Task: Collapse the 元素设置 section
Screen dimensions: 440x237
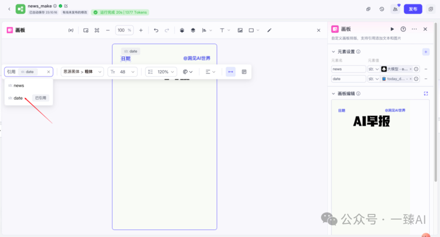Action: (333, 52)
